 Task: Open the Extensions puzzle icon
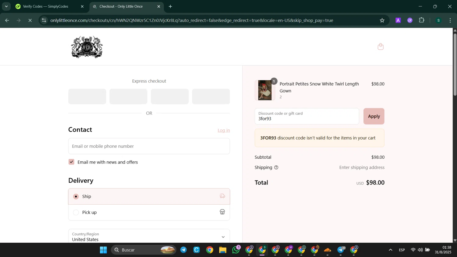tap(422, 20)
